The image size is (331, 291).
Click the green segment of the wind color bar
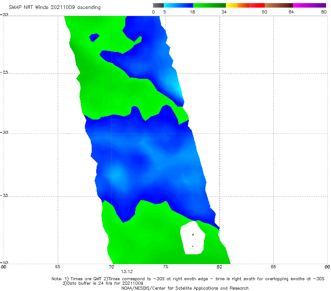pos(209,5)
